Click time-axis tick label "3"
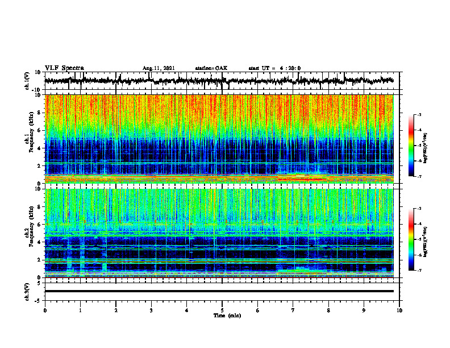 151,310
